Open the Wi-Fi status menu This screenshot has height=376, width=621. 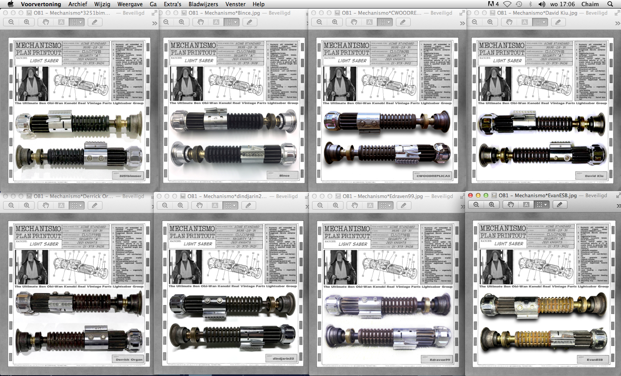(507, 4)
